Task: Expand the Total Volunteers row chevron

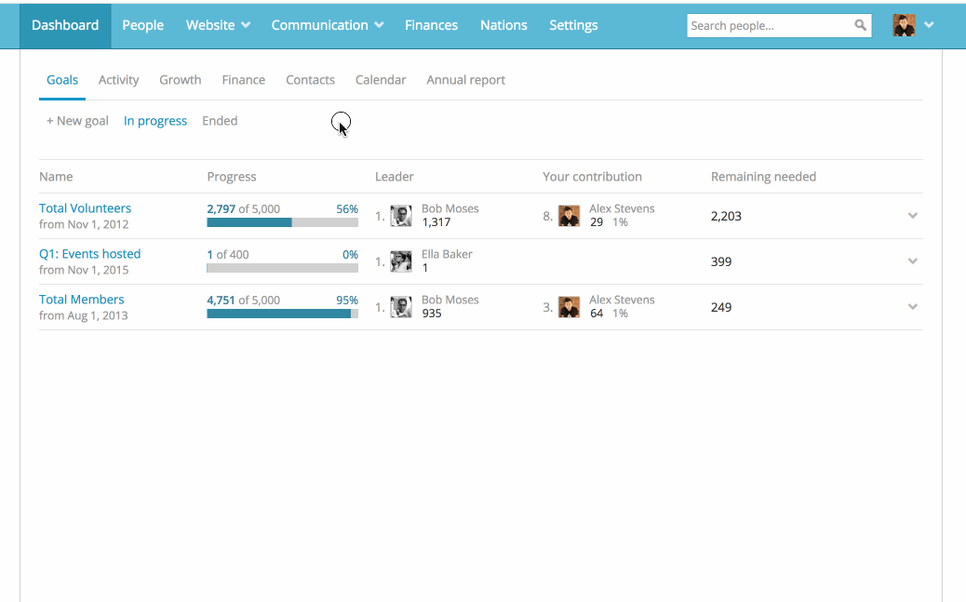Action: 912,216
